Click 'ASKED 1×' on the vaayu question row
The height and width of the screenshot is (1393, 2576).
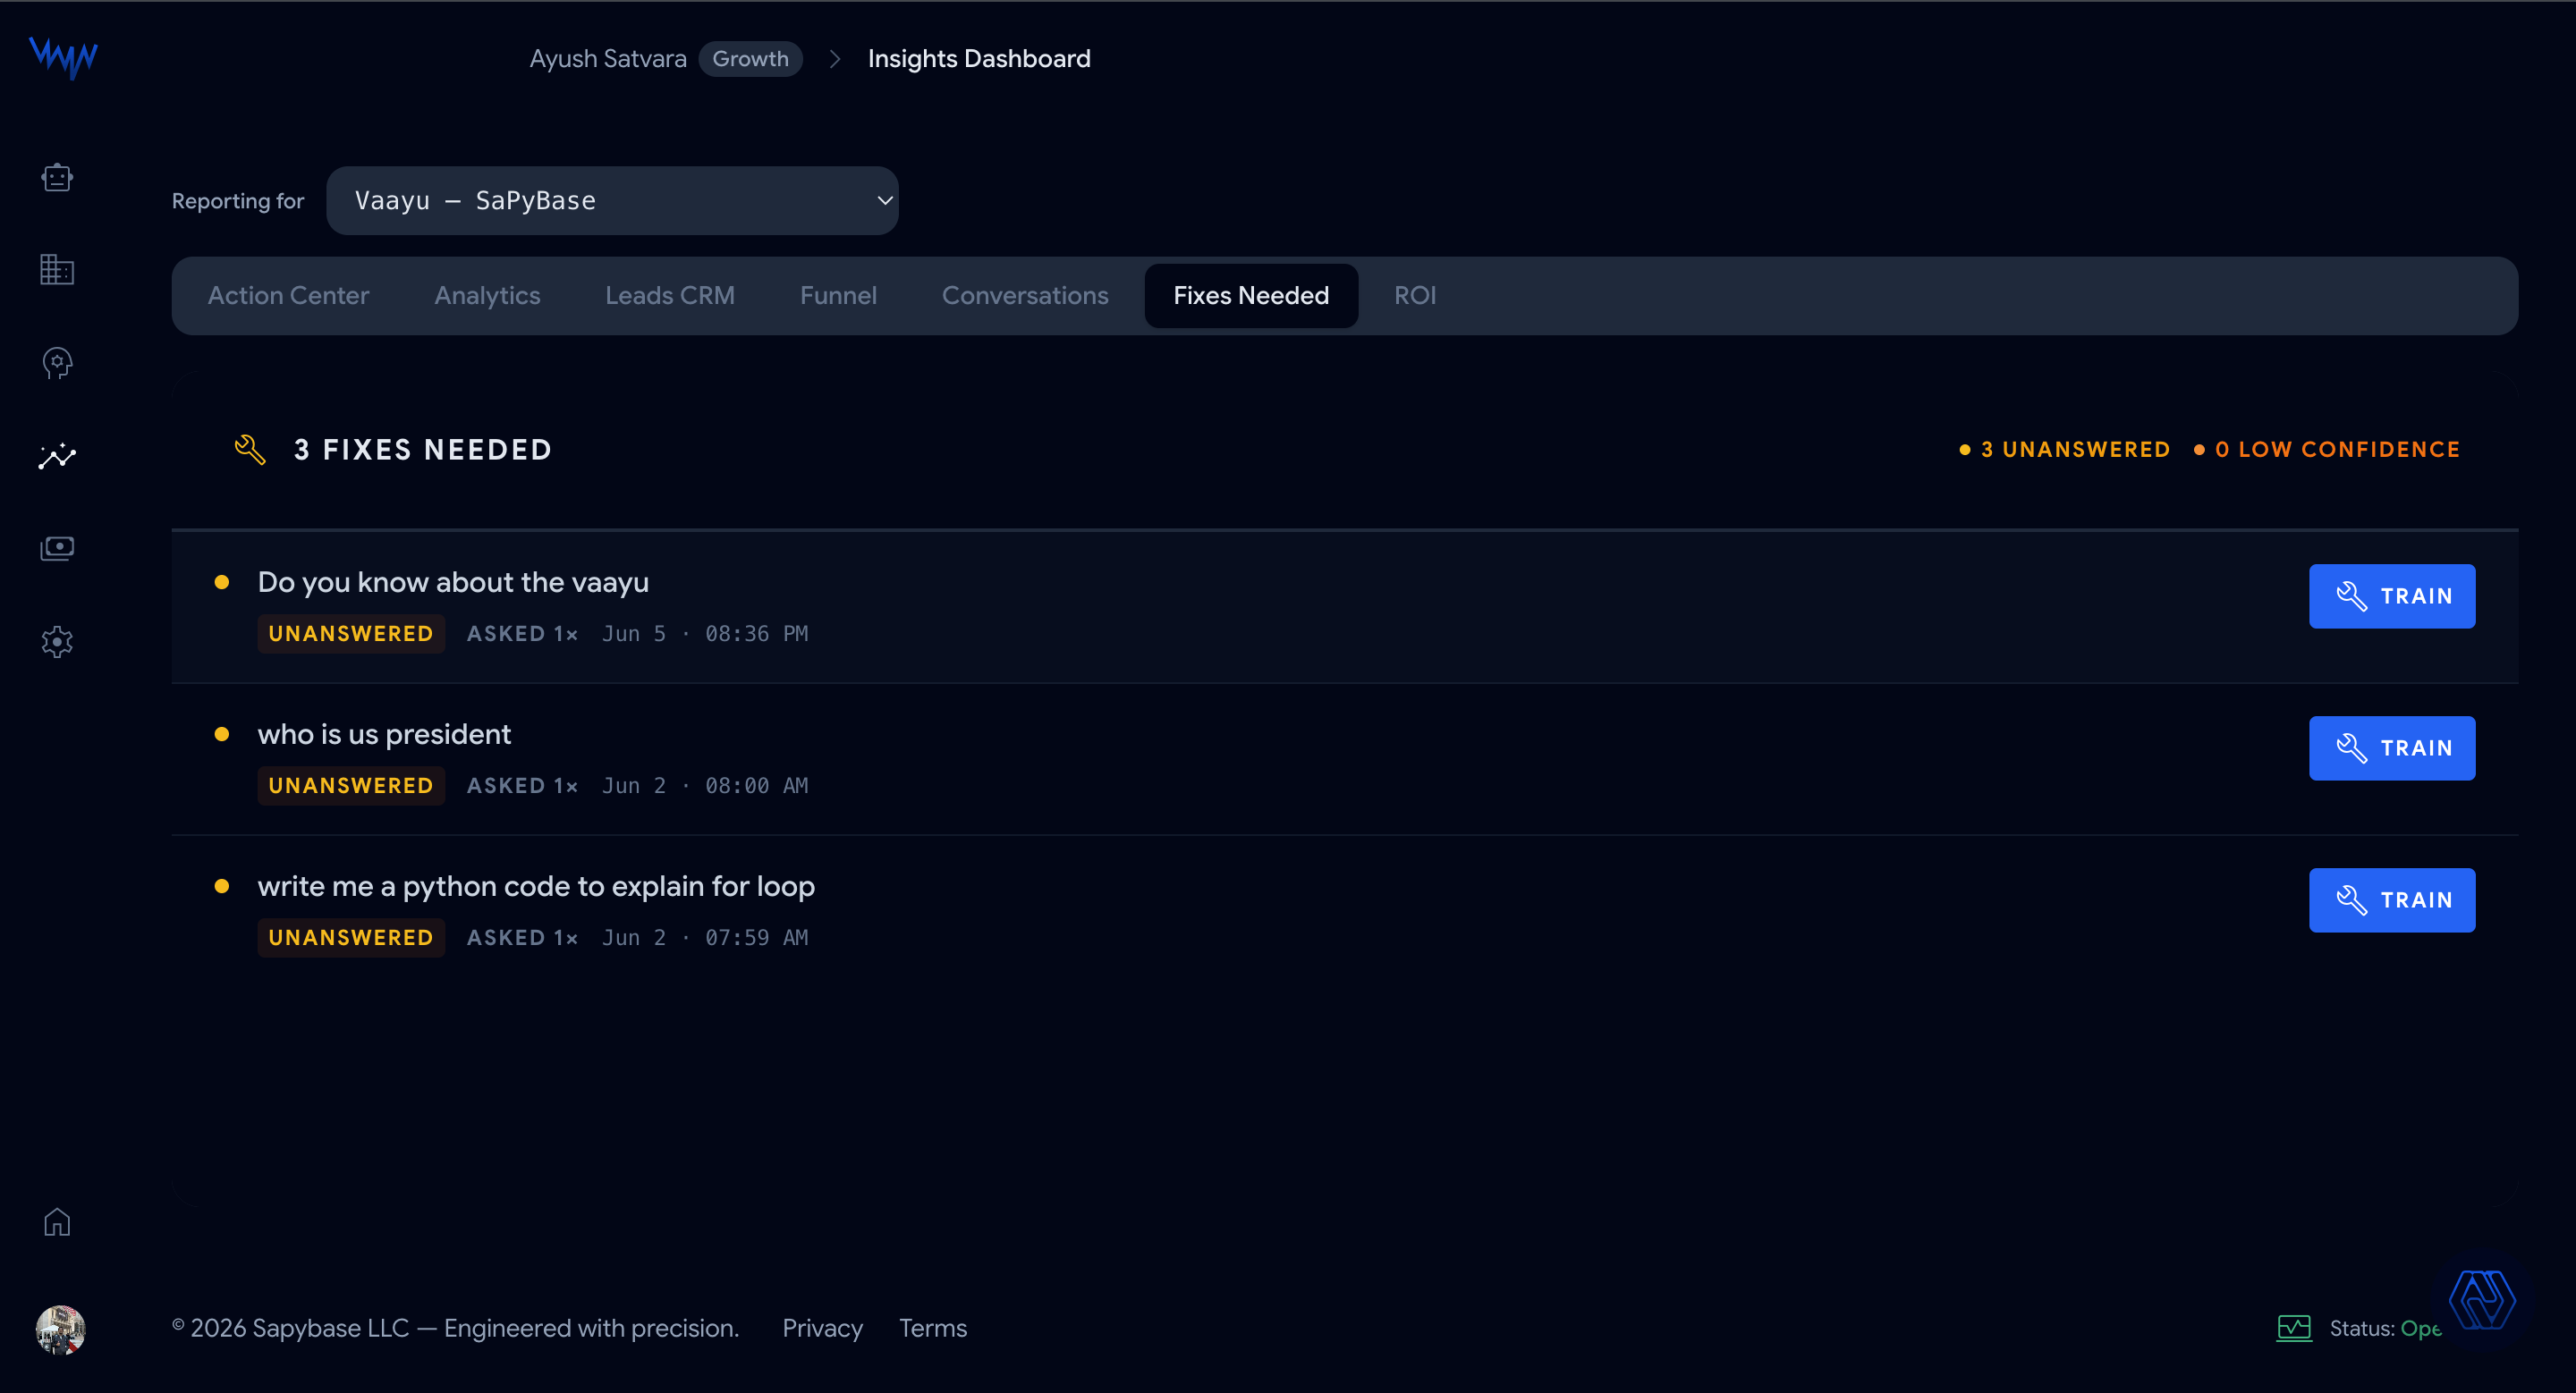pos(522,634)
